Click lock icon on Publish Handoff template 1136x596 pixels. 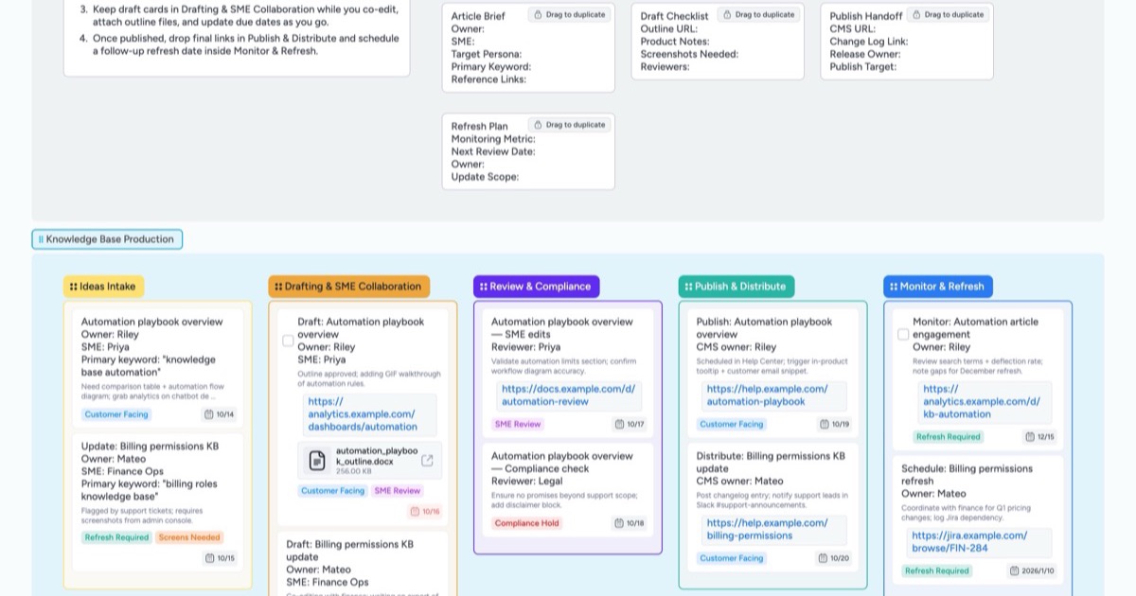click(916, 15)
